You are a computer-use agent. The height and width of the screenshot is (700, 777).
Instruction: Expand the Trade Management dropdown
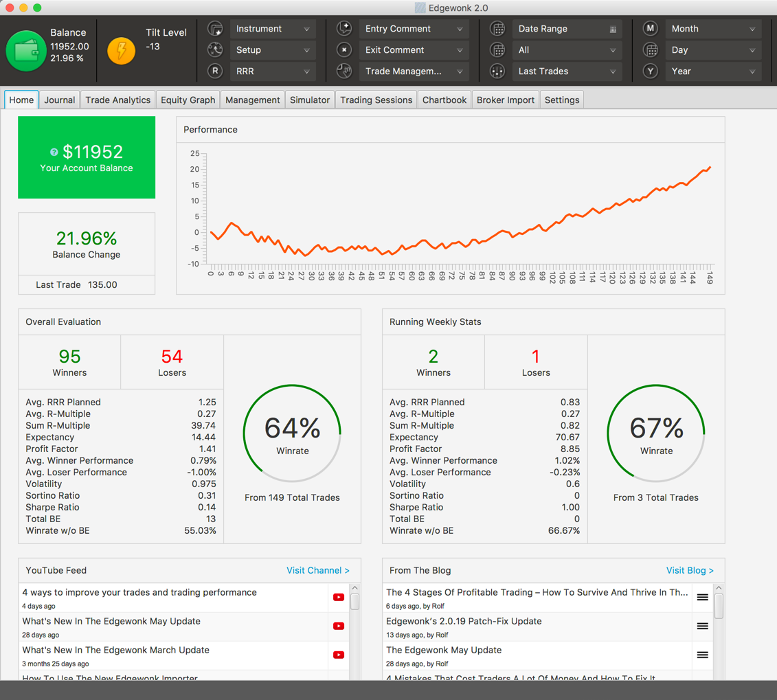click(414, 71)
